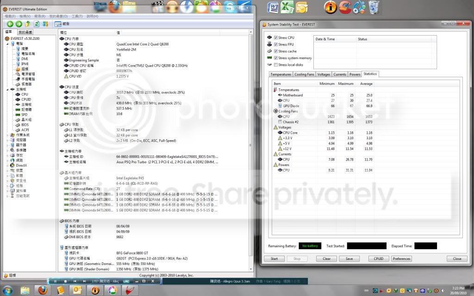Expand the 顯示器 tree node
Viewport: 474px width, 296px height.
click(x=8, y=145)
